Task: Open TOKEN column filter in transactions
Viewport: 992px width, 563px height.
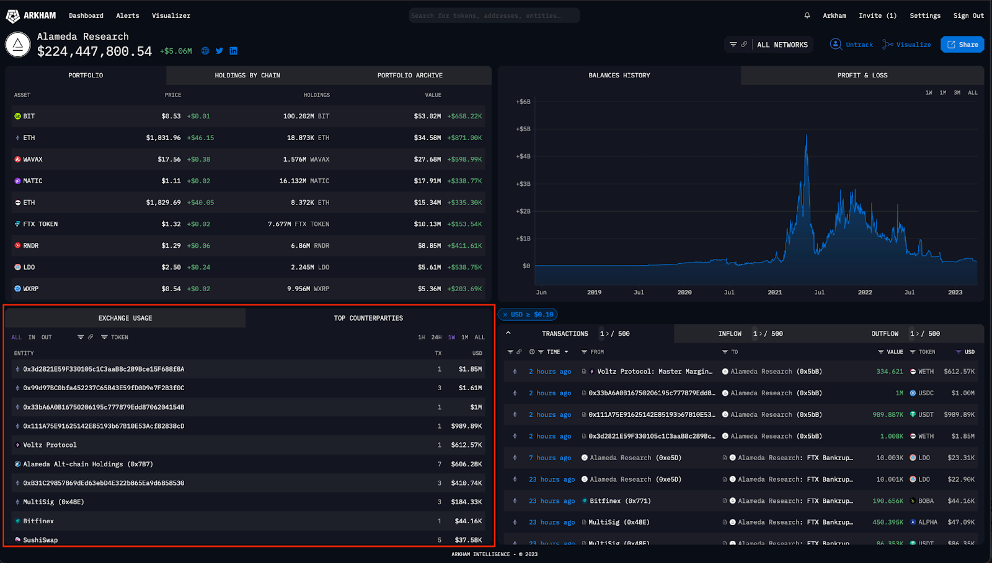Action: 923,352
